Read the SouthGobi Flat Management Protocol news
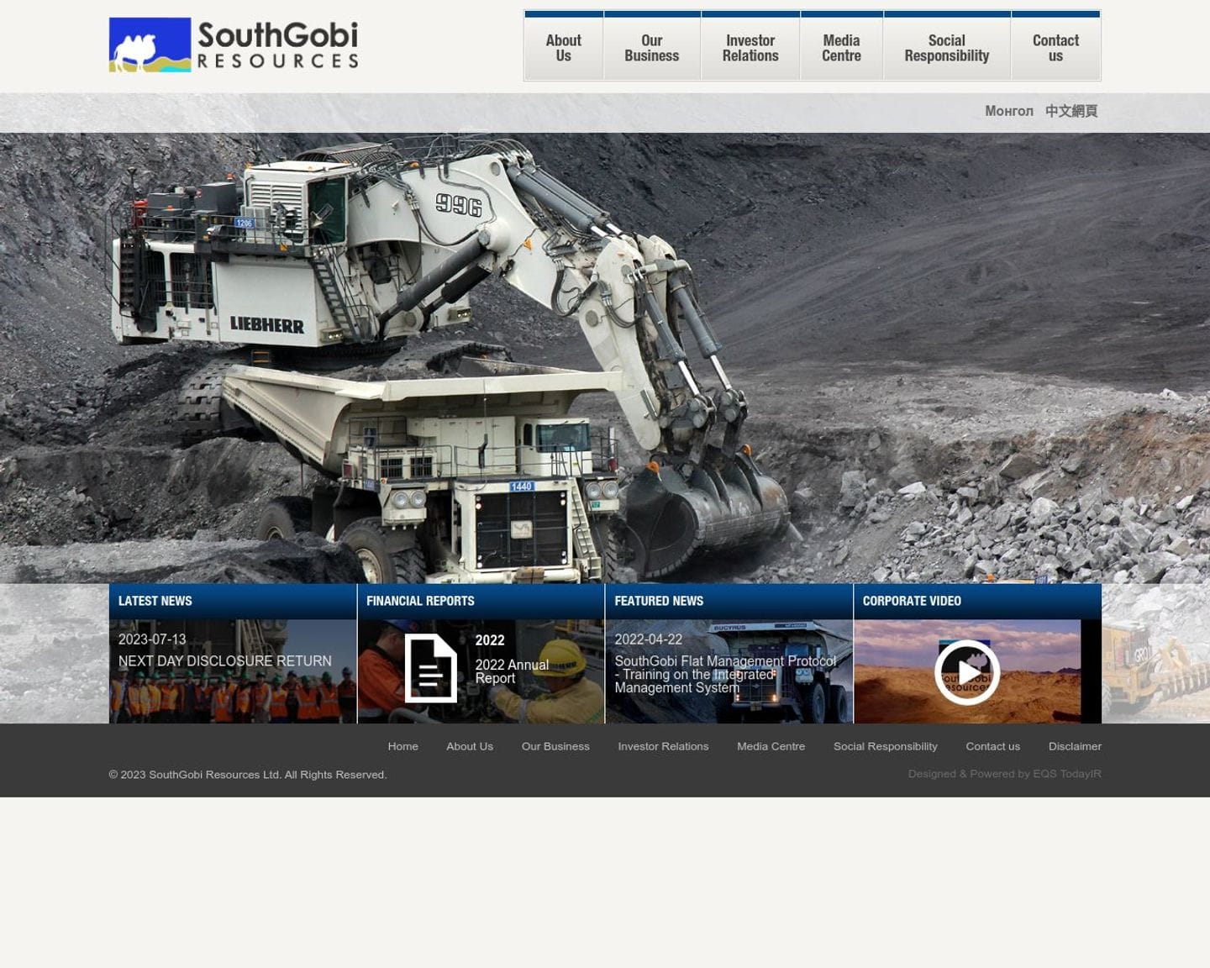 click(724, 674)
